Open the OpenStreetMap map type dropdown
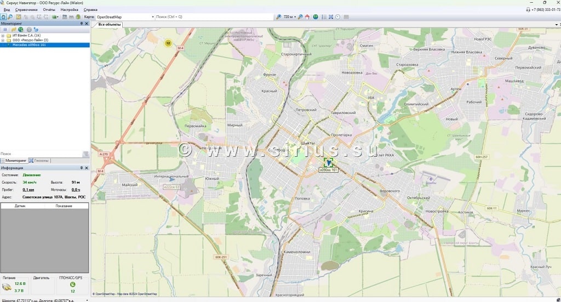The height and width of the screenshot is (302, 561). click(x=152, y=17)
